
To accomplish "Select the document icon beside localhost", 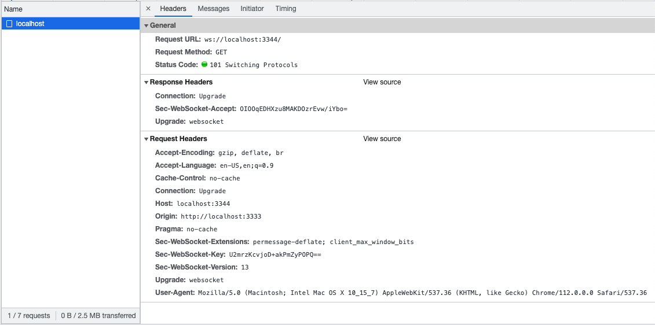I will click(9, 24).
